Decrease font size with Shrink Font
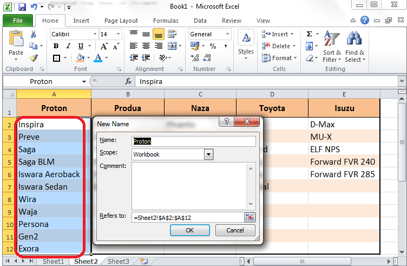The image size is (407, 266). pyautogui.click(x=116, y=46)
